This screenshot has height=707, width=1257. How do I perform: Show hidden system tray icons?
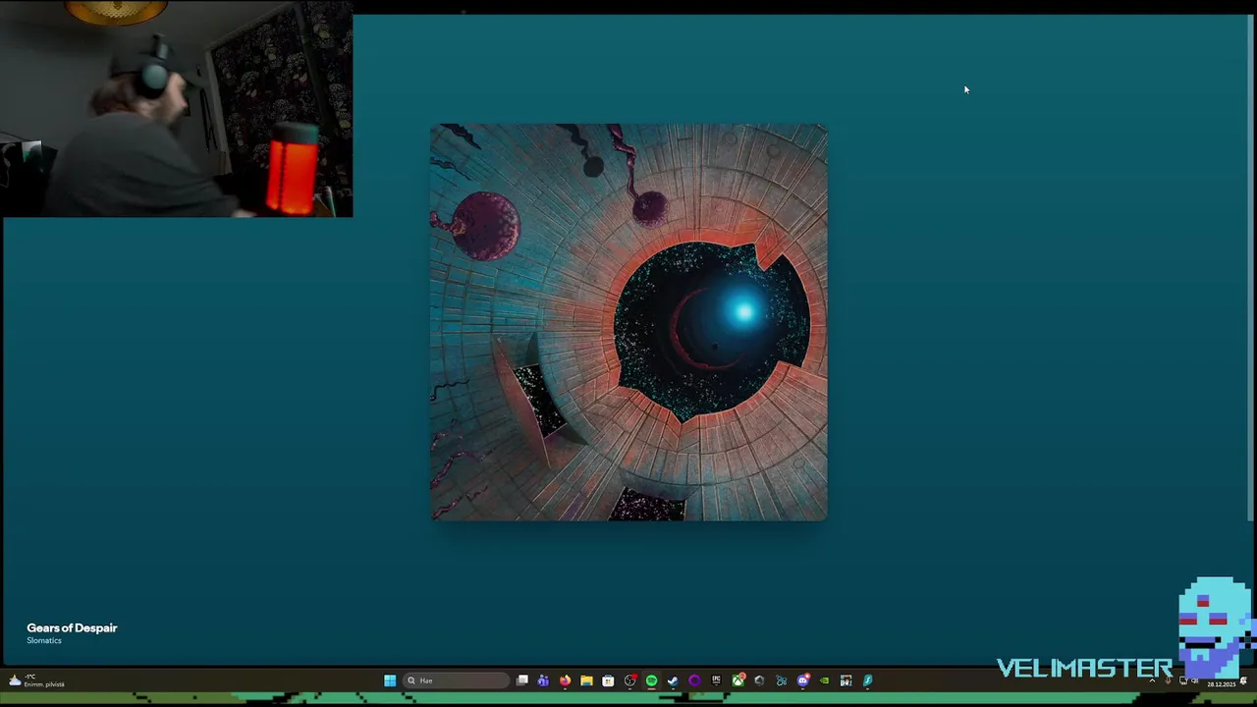[1152, 680]
